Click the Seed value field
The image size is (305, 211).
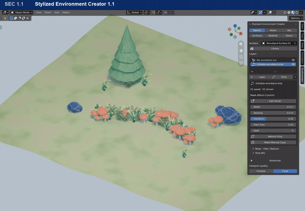[273, 131]
